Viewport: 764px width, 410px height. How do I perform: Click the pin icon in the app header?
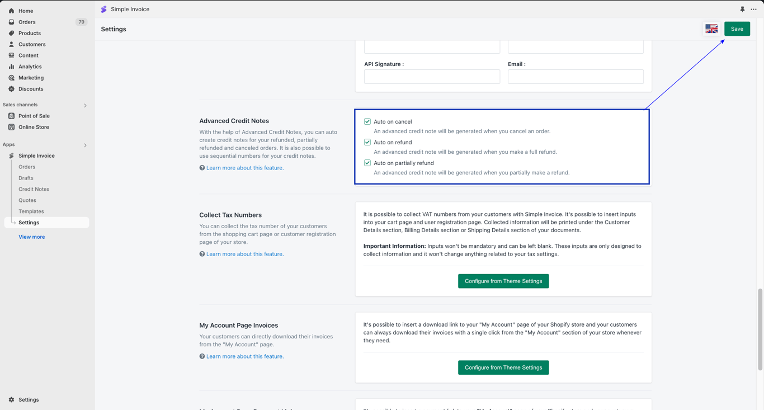click(742, 10)
